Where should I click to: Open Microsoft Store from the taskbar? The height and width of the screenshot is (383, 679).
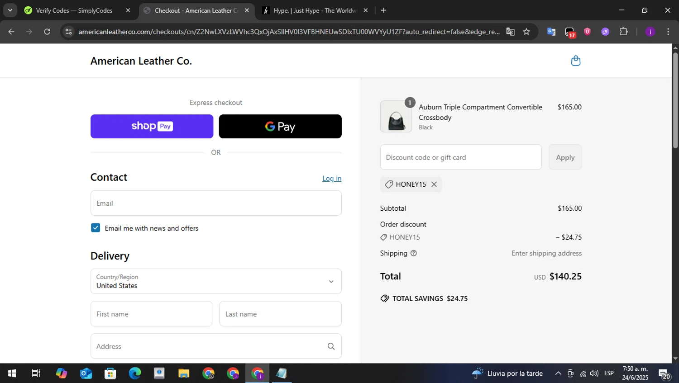click(110, 374)
